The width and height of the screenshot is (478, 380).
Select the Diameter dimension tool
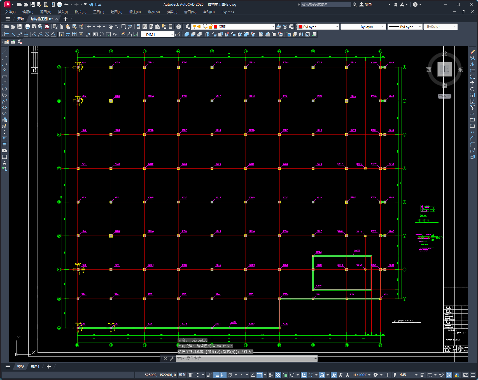pyautogui.click(x=47, y=34)
